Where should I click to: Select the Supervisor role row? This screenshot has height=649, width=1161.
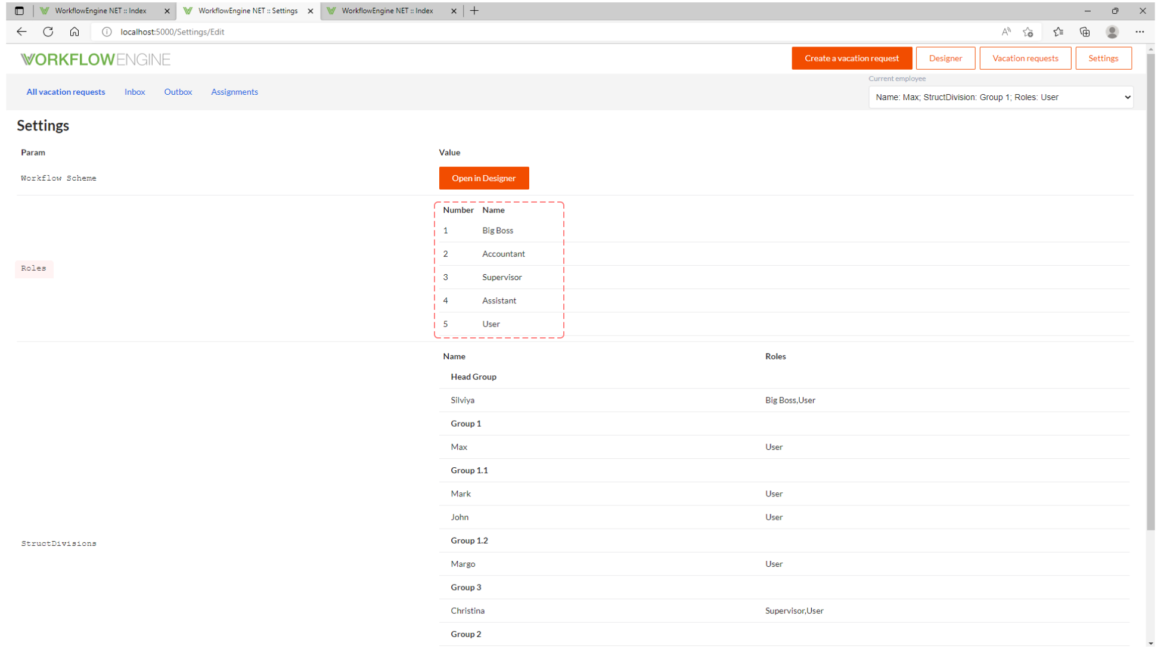tap(784, 277)
